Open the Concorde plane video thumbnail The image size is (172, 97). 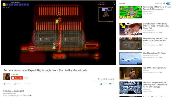pyautogui.click(x=131, y=58)
